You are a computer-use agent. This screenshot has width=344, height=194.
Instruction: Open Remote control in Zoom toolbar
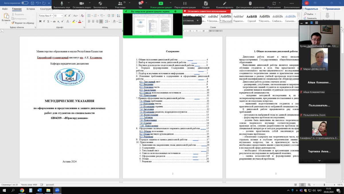click(x=250, y=4)
